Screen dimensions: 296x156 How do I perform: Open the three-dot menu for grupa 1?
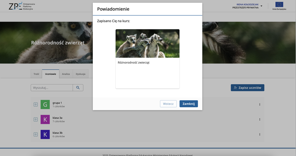260,104
